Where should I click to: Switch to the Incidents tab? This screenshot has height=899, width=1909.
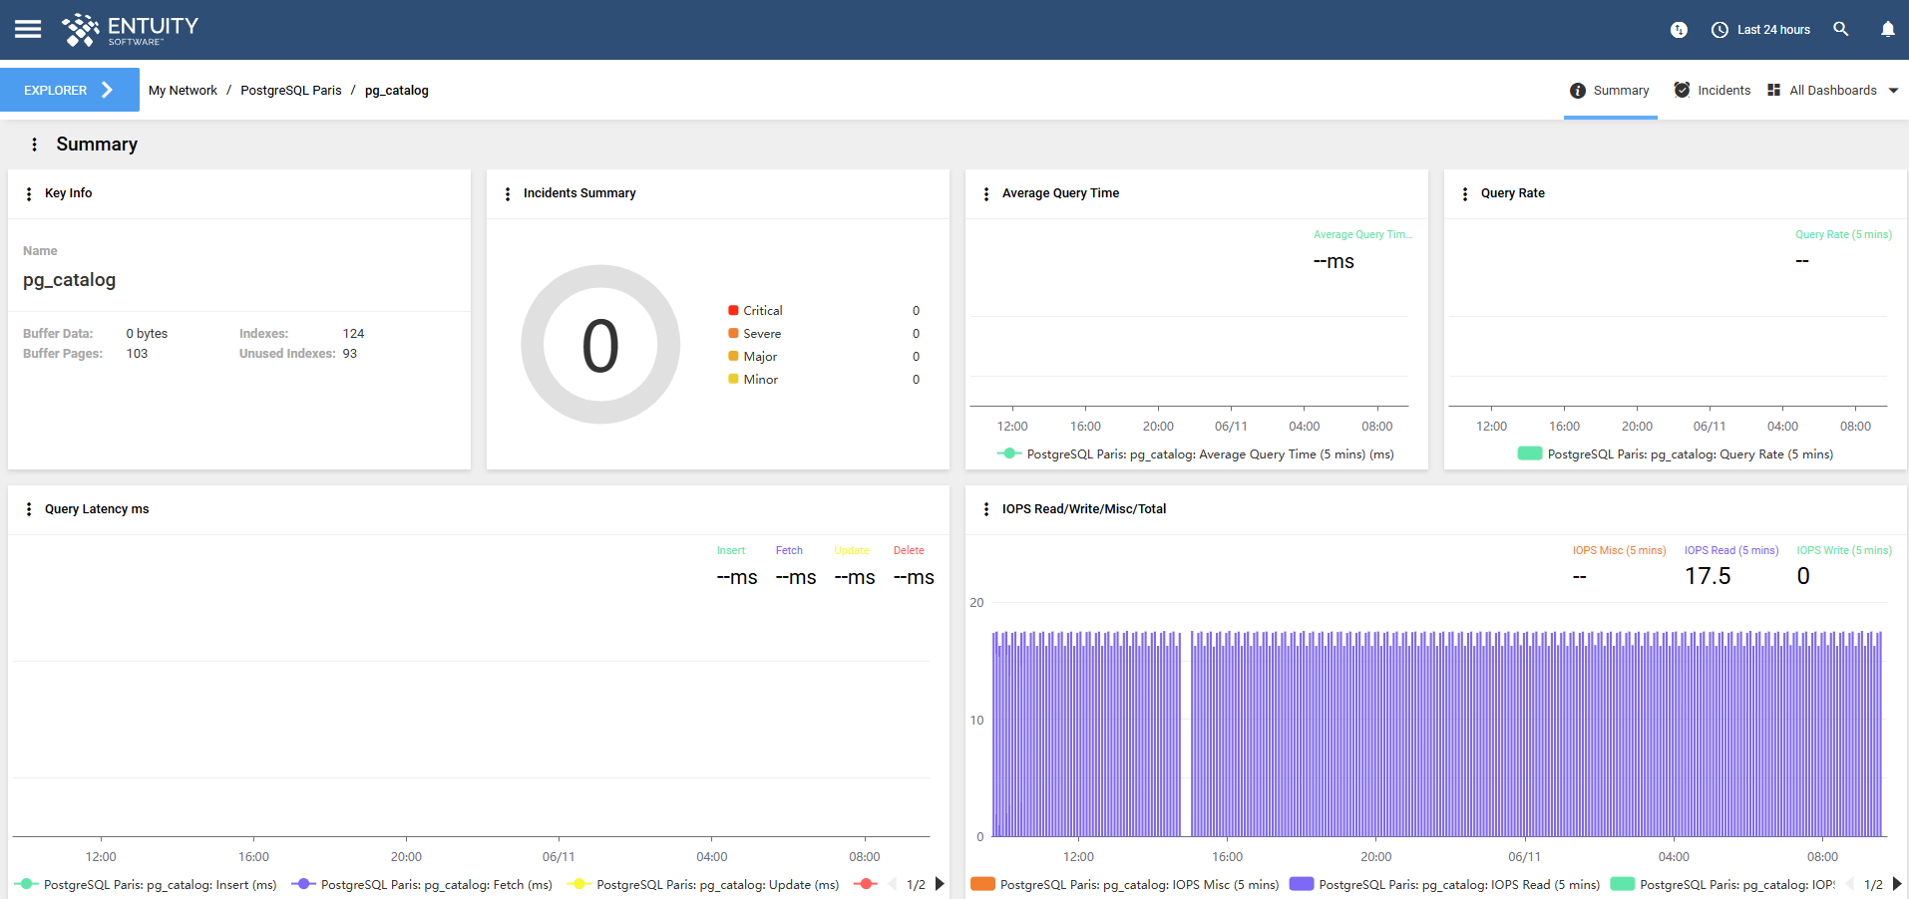tap(1713, 91)
